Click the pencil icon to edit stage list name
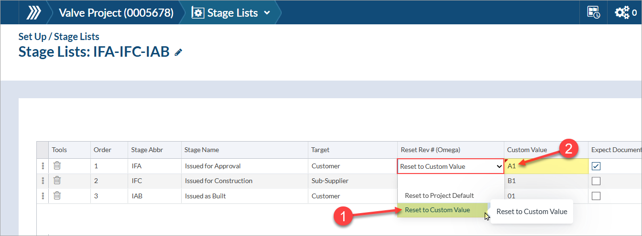642x236 pixels. coord(178,52)
